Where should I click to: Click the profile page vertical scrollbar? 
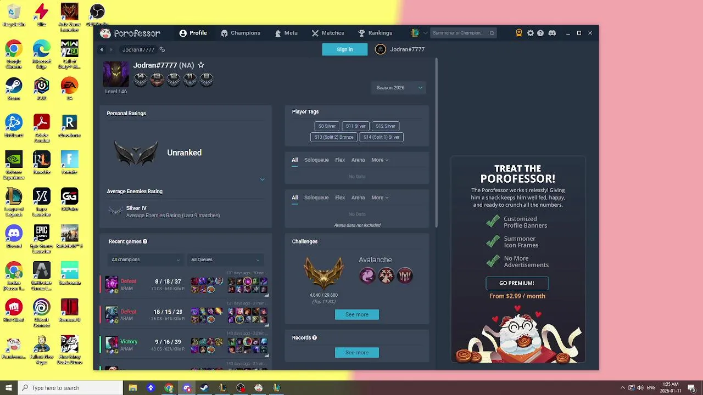(x=437, y=143)
